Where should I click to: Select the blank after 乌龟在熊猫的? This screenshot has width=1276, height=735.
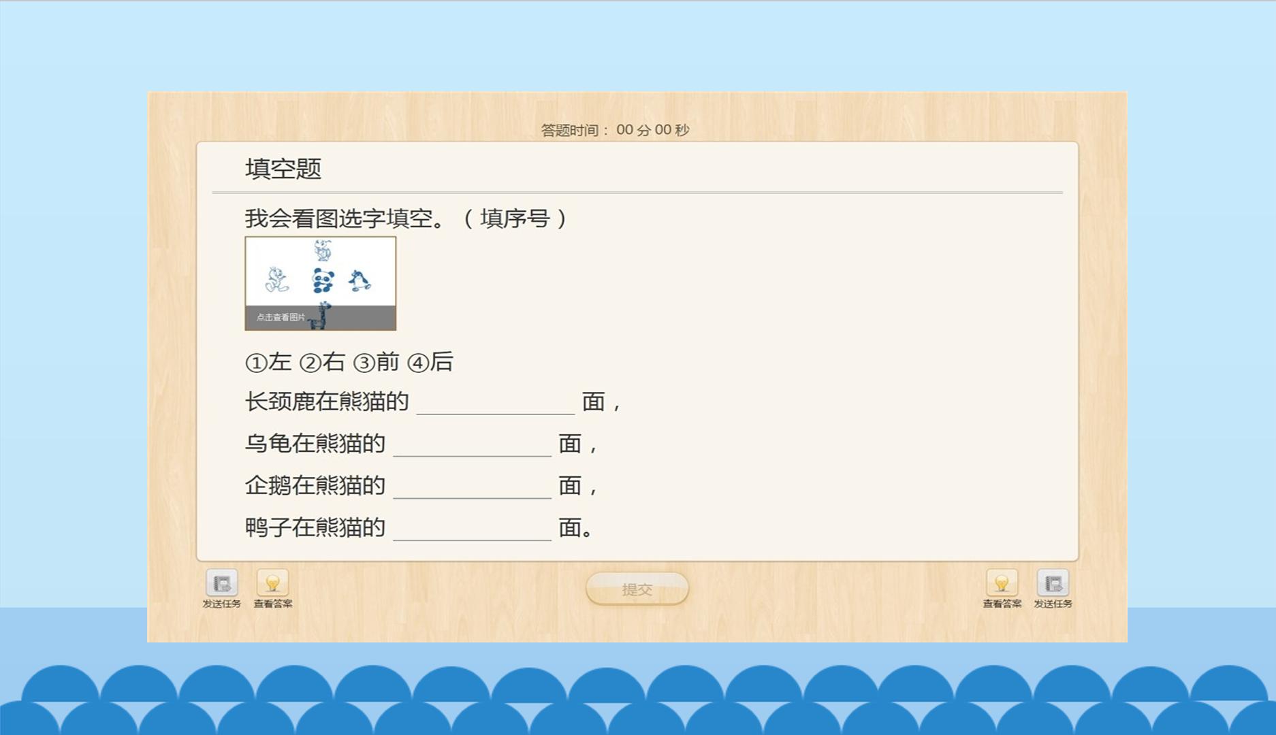(472, 445)
